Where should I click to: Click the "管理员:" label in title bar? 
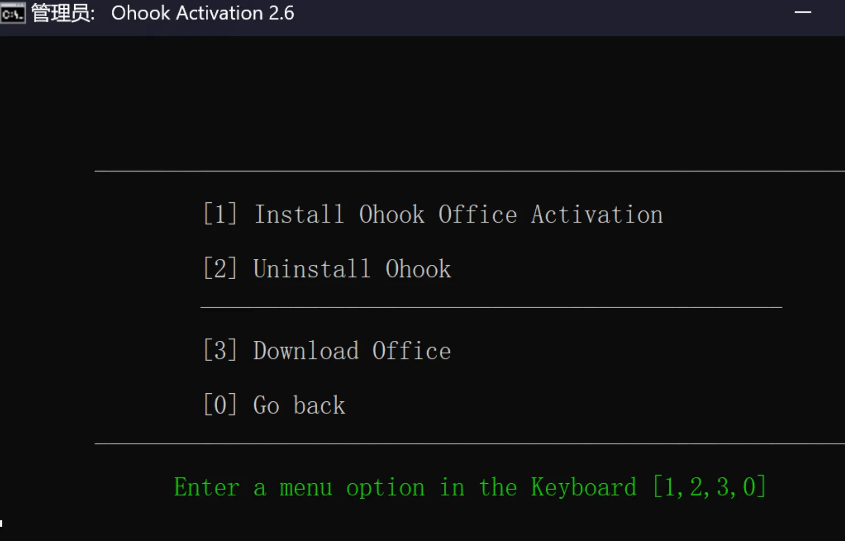tap(63, 13)
